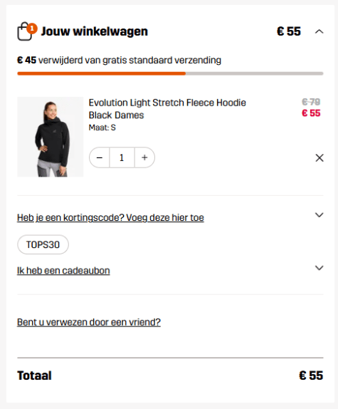The height and width of the screenshot is (409, 338).
Task: Expand the cadeaubon section chevron
Action: pyautogui.click(x=319, y=268)
